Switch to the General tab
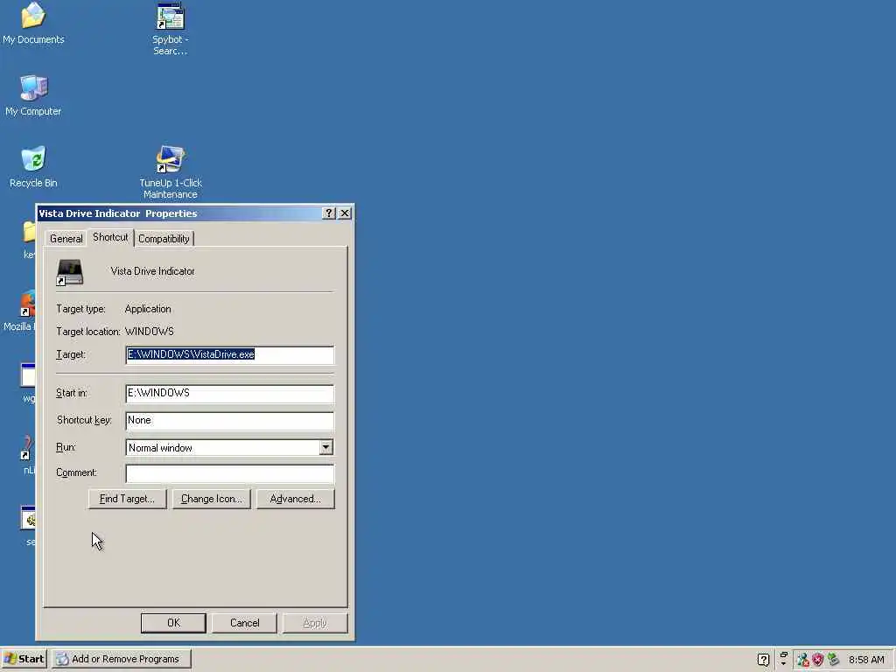 click(x=66, y=239)
